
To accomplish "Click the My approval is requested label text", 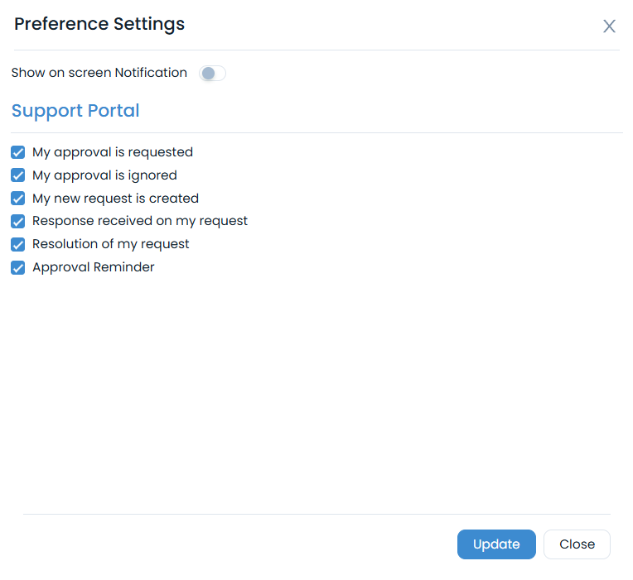I will point(113,152).
